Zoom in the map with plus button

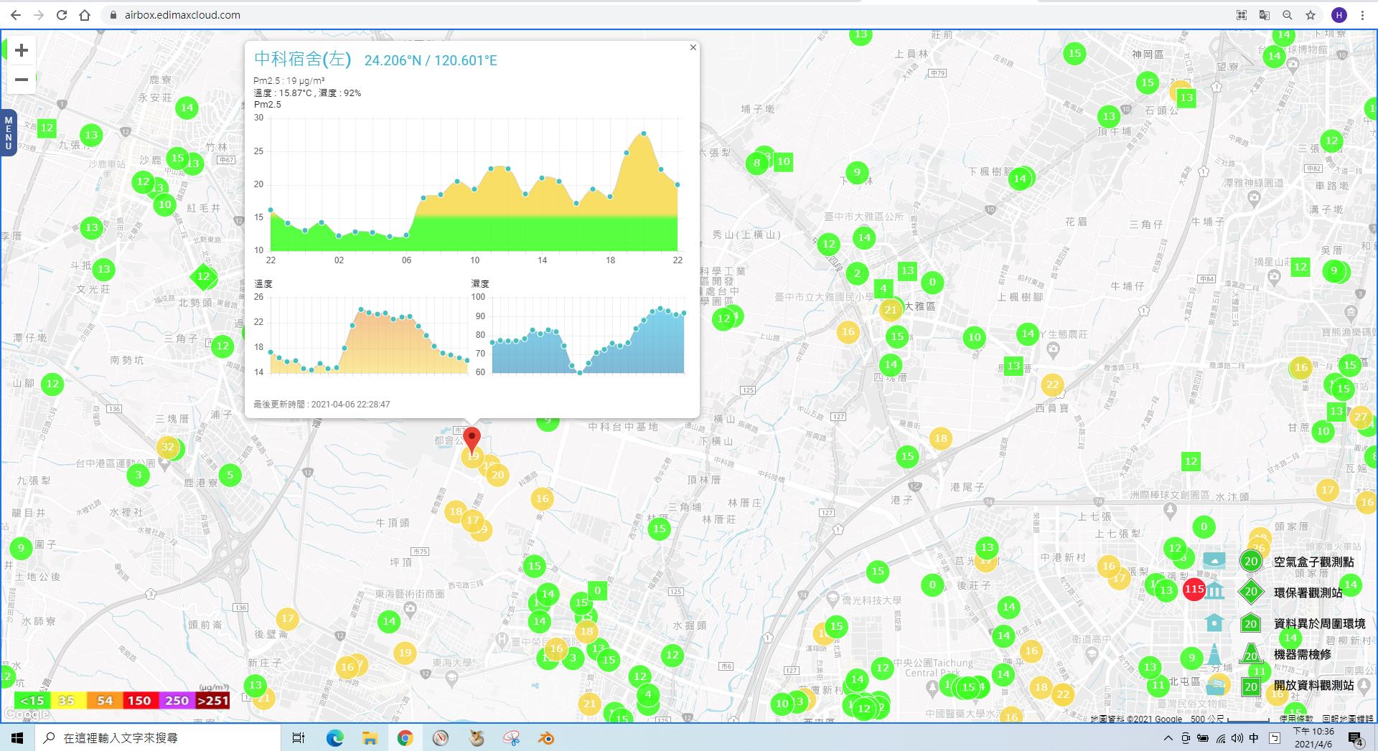pyautogui.click(x=22, y=50)
